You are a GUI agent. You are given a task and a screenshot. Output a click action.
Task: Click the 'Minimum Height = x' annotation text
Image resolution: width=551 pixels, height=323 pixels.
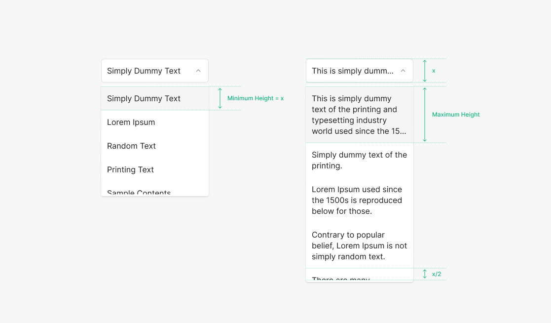tap(255, 98)
